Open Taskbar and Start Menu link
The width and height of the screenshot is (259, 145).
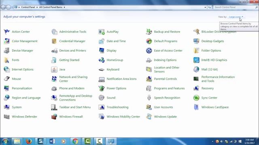click(75, 107)
